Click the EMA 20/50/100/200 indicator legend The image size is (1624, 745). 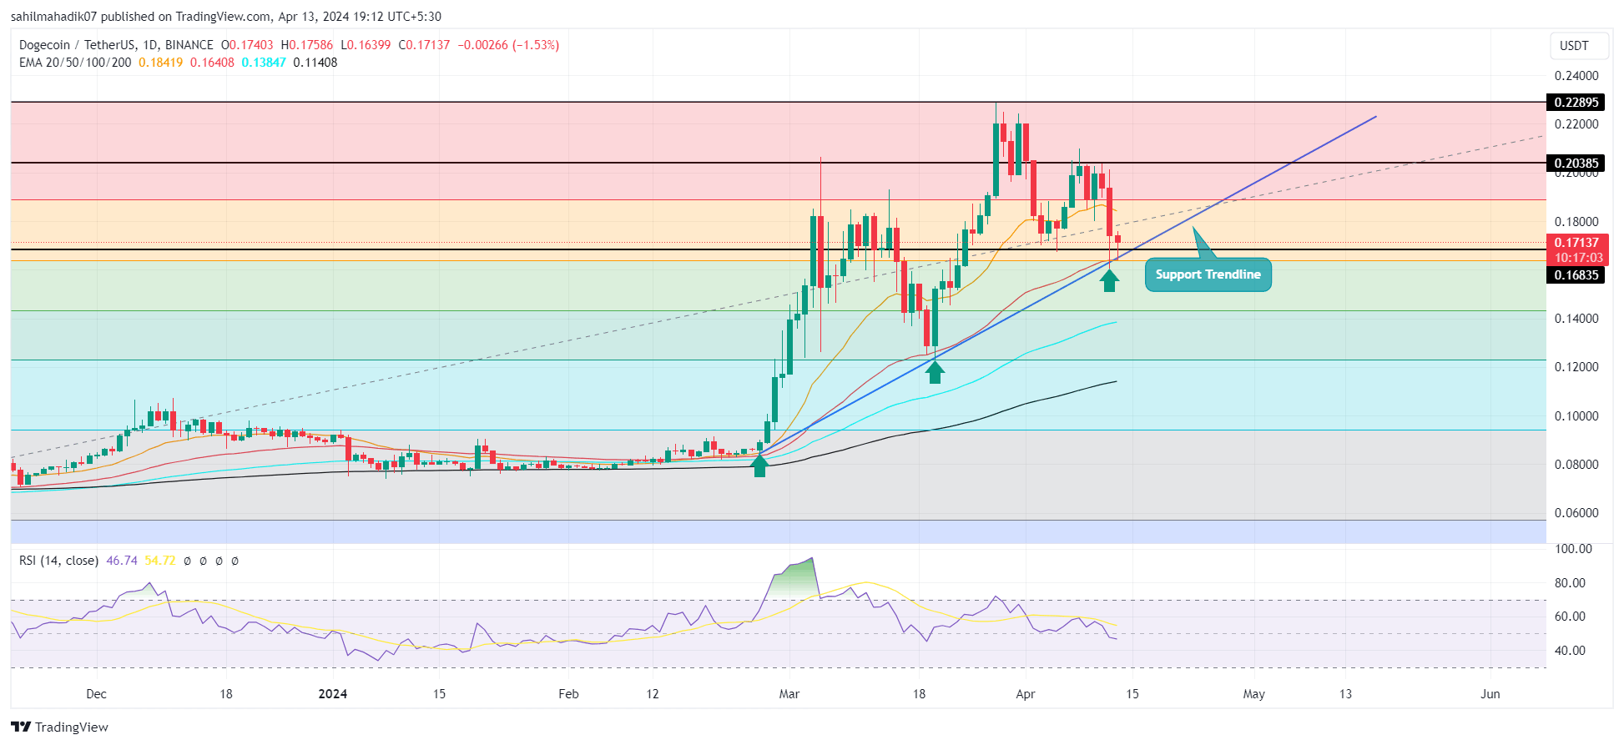pyautogui.click(x=75, y=63)
